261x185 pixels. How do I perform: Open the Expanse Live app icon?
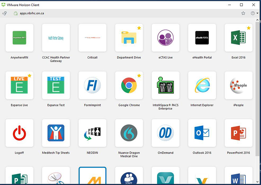click(x=19, y=85)
